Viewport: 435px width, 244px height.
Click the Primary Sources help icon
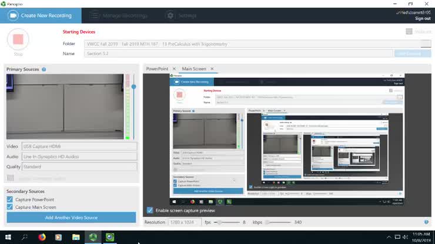pyautogui.click(x=44, y=69)
